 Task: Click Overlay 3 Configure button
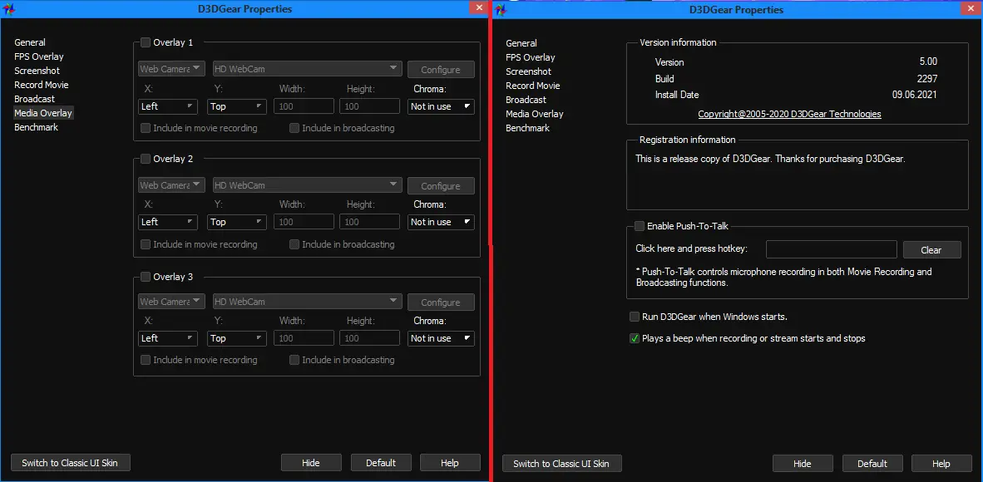[x=441, y=302]
